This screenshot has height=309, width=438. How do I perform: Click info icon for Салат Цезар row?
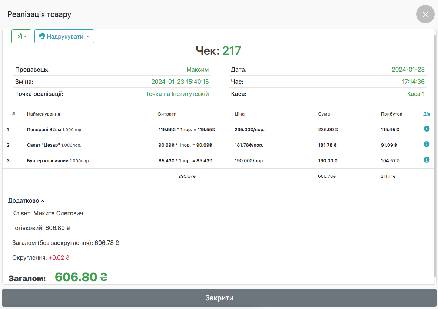pyautogui.click(x=427, y=144)
